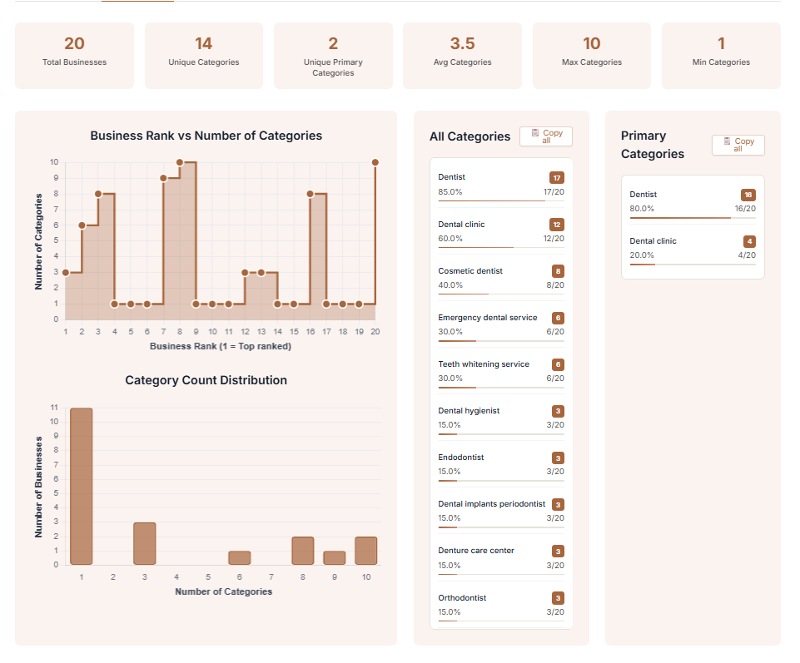Click the primary Dental clinic 4 badge
This screenshot has height=663, width=800.
[749, 242]
